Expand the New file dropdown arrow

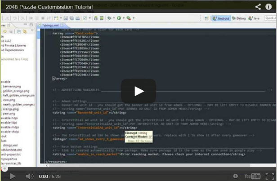click(x=61, y=18)
